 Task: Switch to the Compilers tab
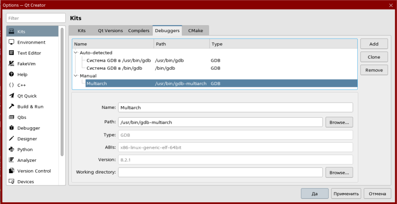click(139, 31)
